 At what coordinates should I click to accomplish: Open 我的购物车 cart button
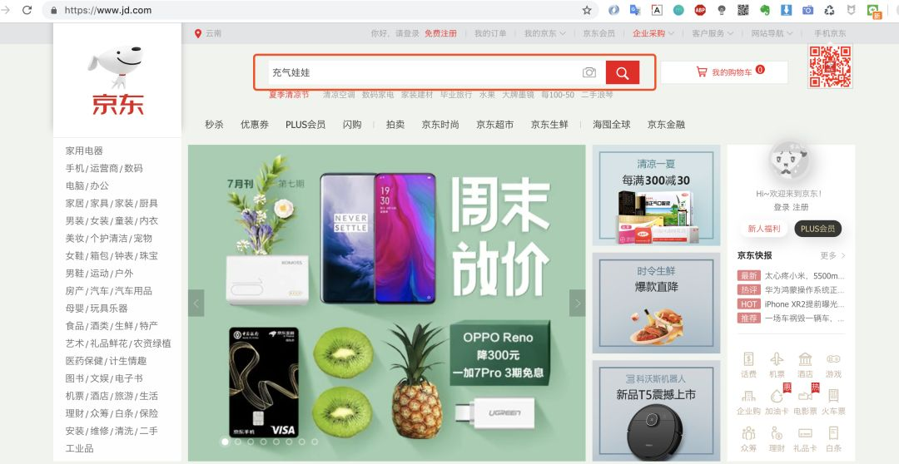(x=724, y=72)
